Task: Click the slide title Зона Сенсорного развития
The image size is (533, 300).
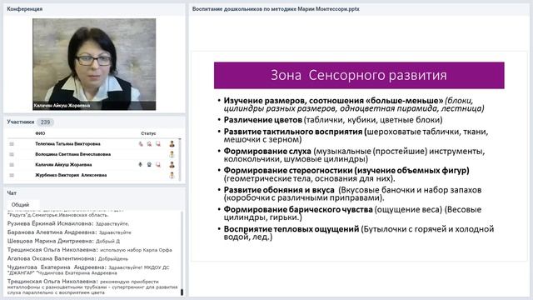Action: pos(359,75)
